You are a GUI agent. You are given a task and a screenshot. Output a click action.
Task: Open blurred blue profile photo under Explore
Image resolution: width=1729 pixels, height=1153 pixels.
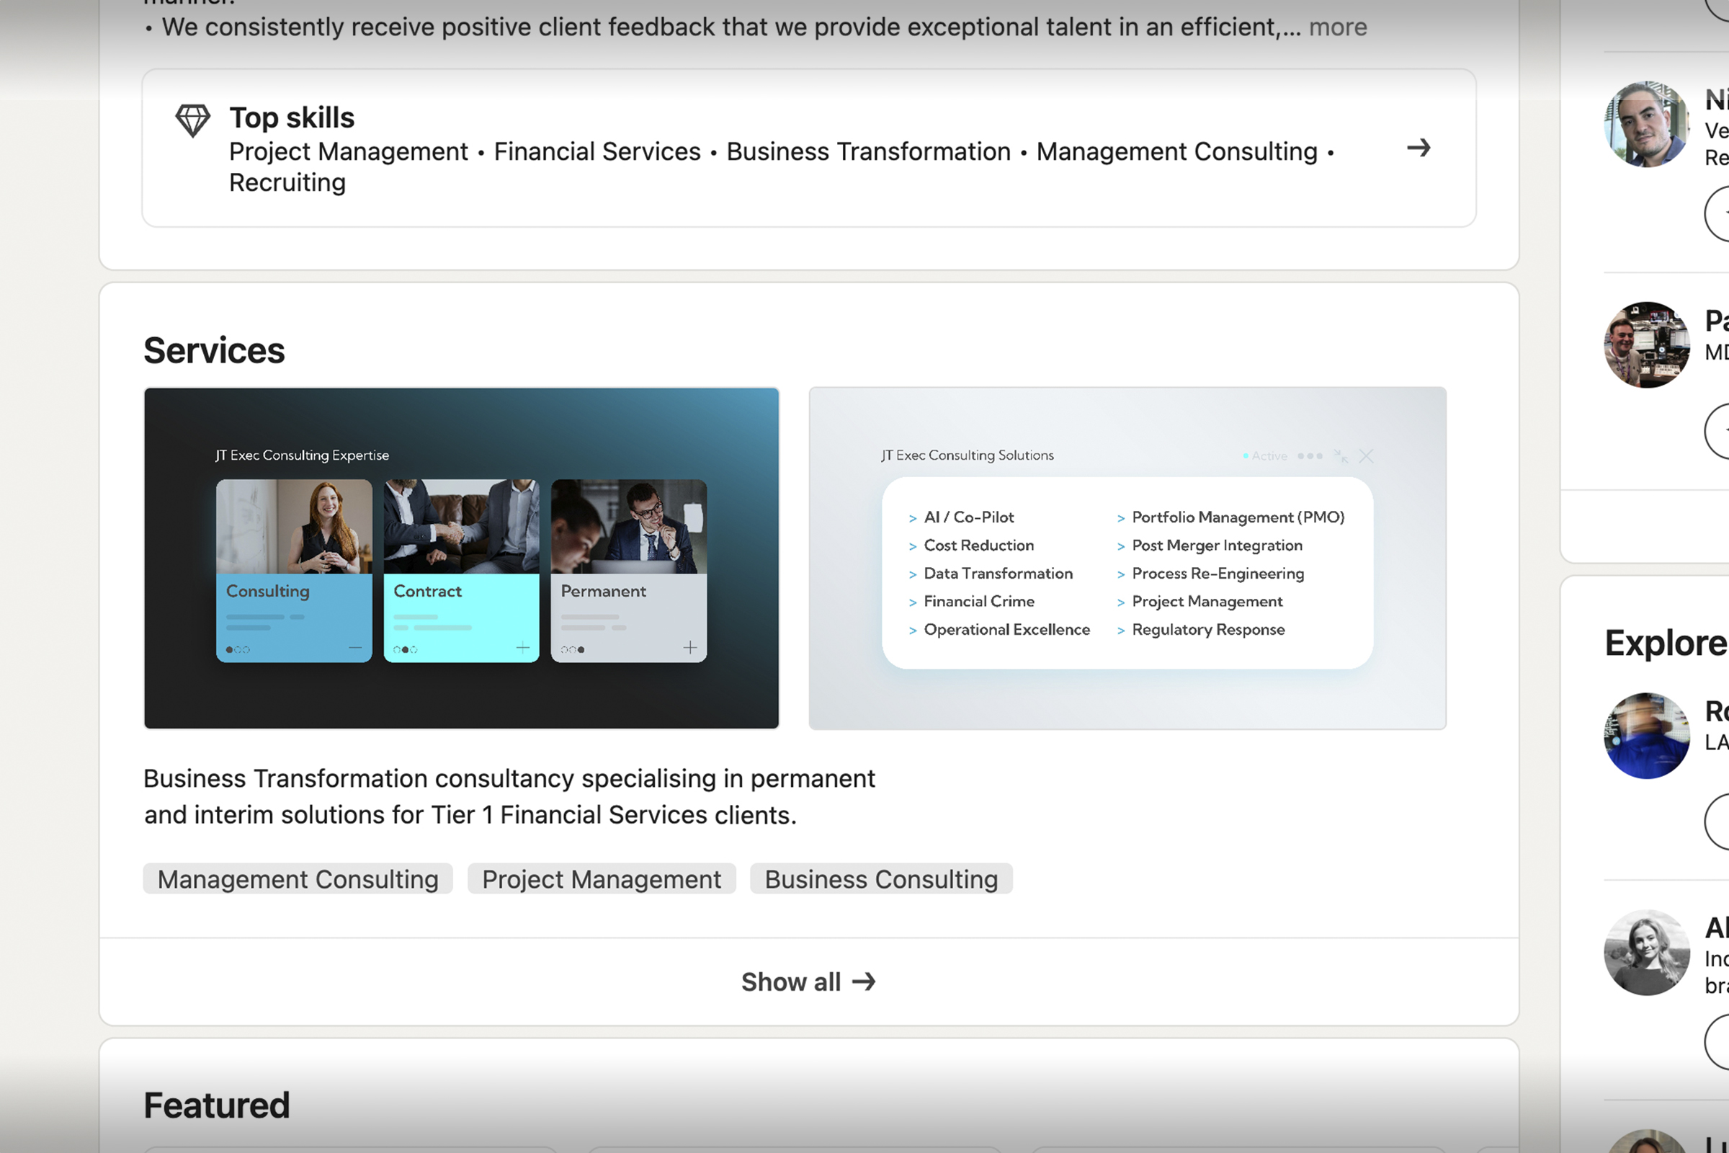tap(1646, 735)
